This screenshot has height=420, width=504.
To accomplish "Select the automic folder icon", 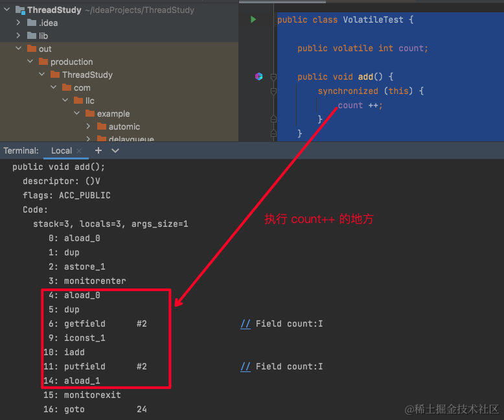I will (x=102, y=126).
